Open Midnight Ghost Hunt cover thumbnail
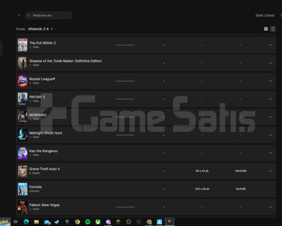 23,135
